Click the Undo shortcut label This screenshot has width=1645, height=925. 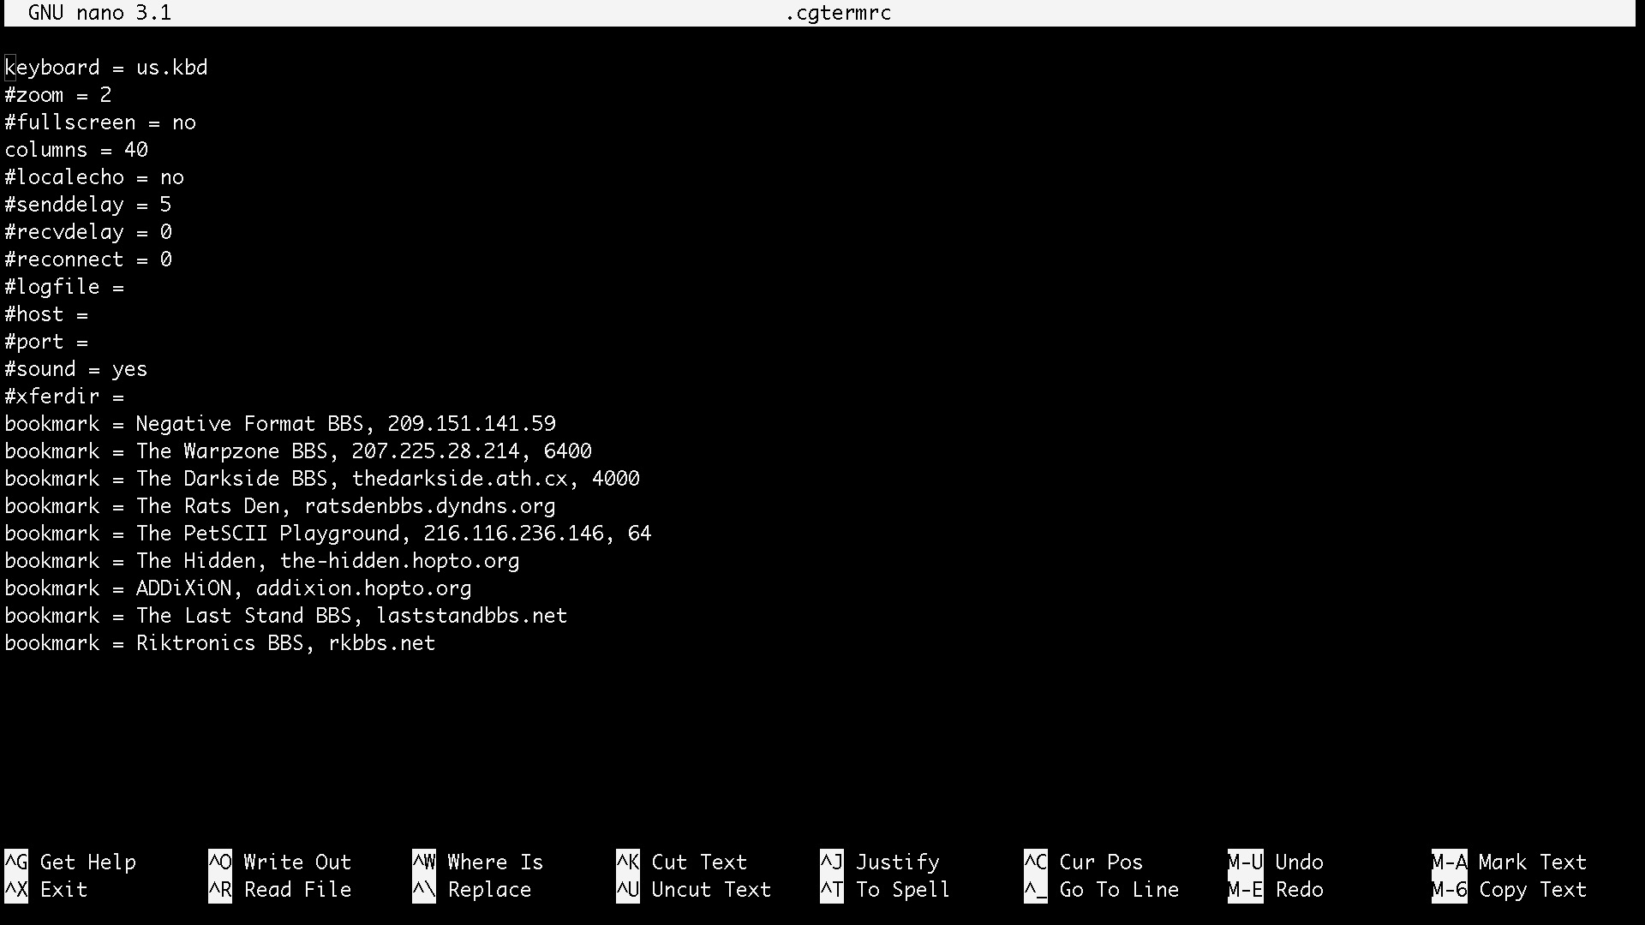point(1276,862)
